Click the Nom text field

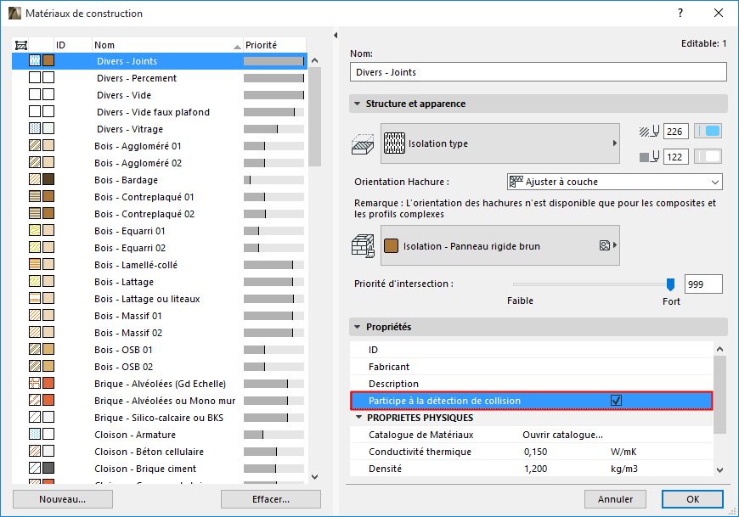(539, 72)
